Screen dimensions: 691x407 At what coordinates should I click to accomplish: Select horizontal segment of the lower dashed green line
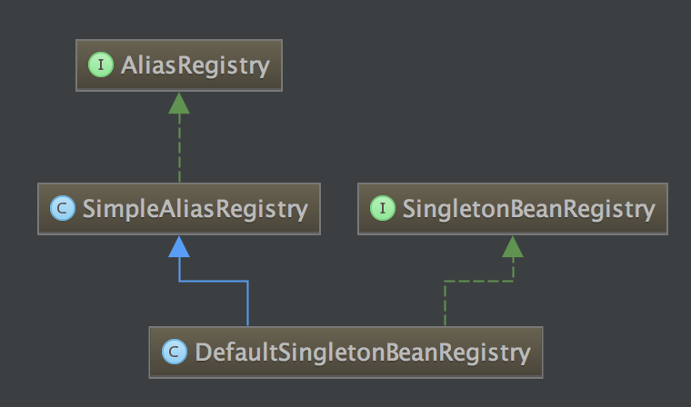click(478, 282)
